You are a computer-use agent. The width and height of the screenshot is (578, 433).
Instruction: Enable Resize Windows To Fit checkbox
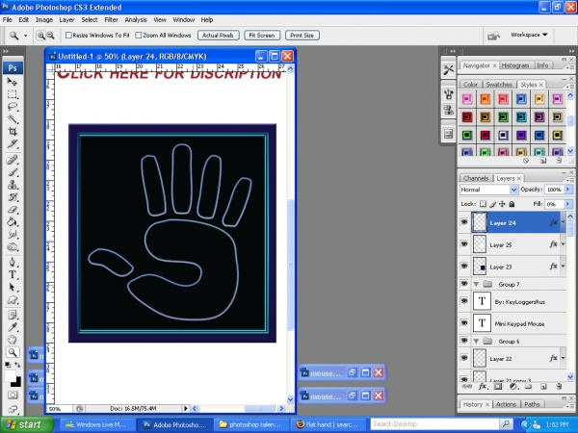[68, 36]
